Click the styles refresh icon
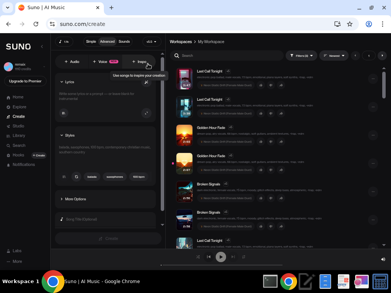Screen dimensions: 391x293 (x=76, y=177)
